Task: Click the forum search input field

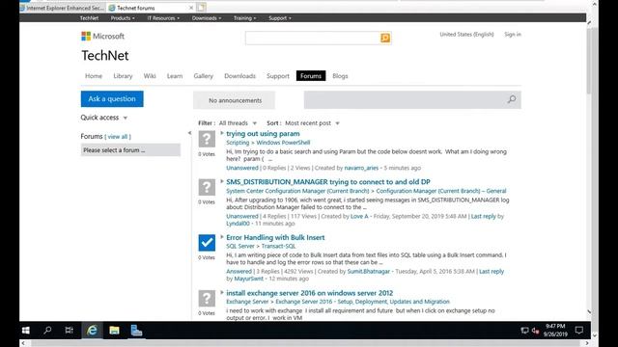Action: [406, 100]
